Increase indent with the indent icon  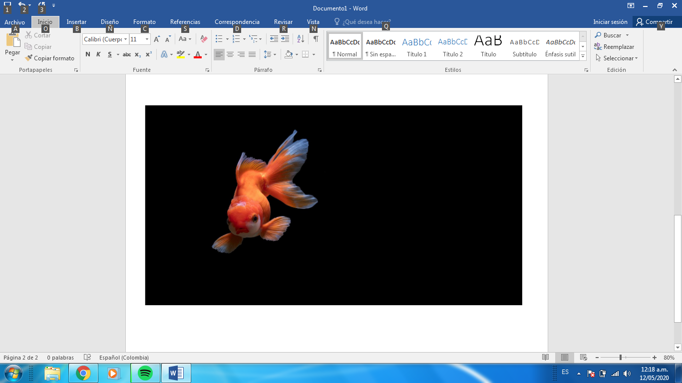[285, 39]
